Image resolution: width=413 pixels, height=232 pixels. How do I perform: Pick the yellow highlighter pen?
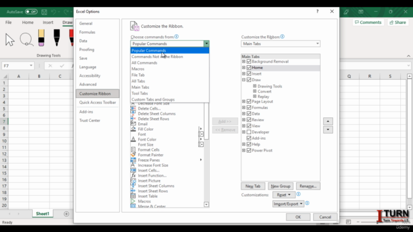click(x=41, y=38)
